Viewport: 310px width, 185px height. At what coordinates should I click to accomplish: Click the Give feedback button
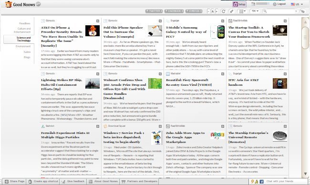coord(73,181)
